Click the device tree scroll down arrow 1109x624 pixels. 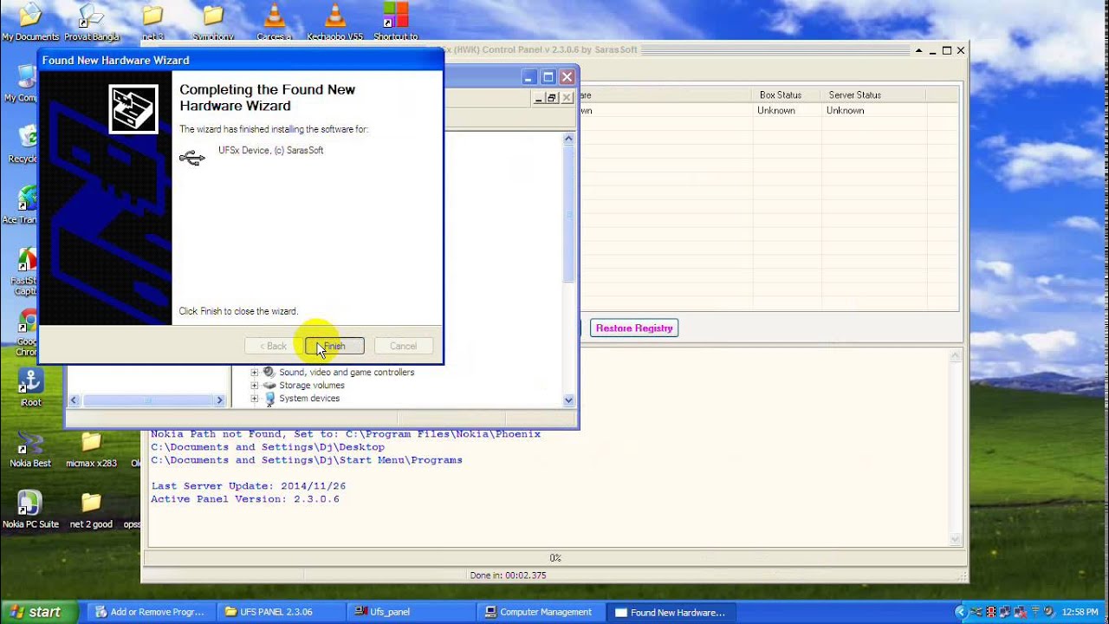[x=568, y=400]
